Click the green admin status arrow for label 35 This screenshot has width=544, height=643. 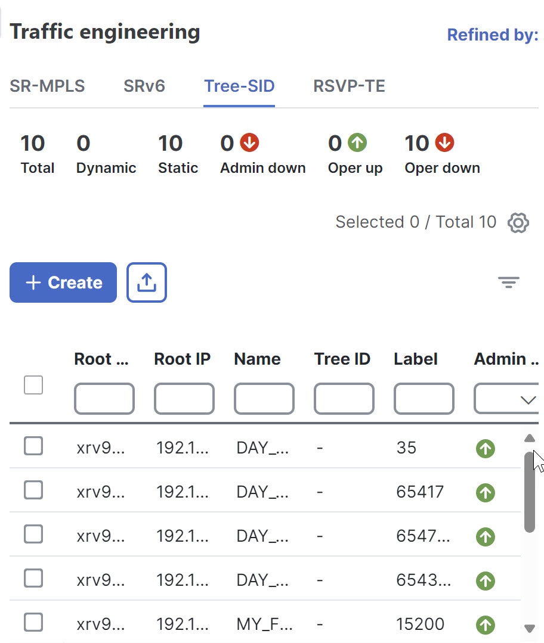485,448
